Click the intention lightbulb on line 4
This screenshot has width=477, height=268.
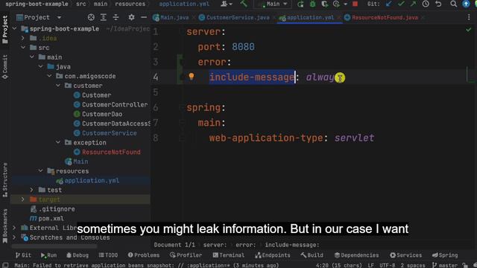point(191,76)
